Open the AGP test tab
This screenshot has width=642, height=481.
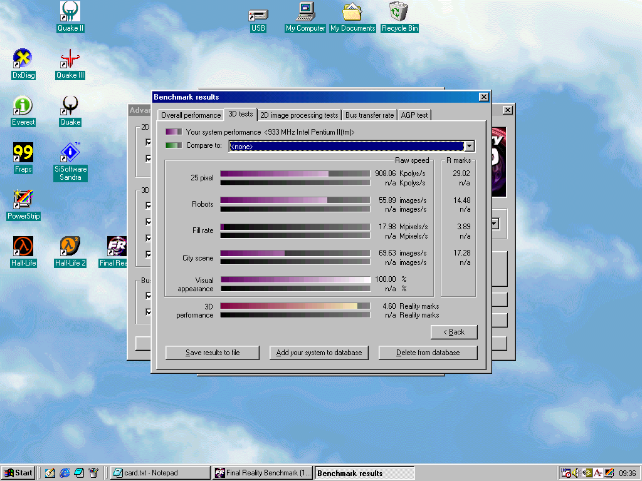(414, 115)
